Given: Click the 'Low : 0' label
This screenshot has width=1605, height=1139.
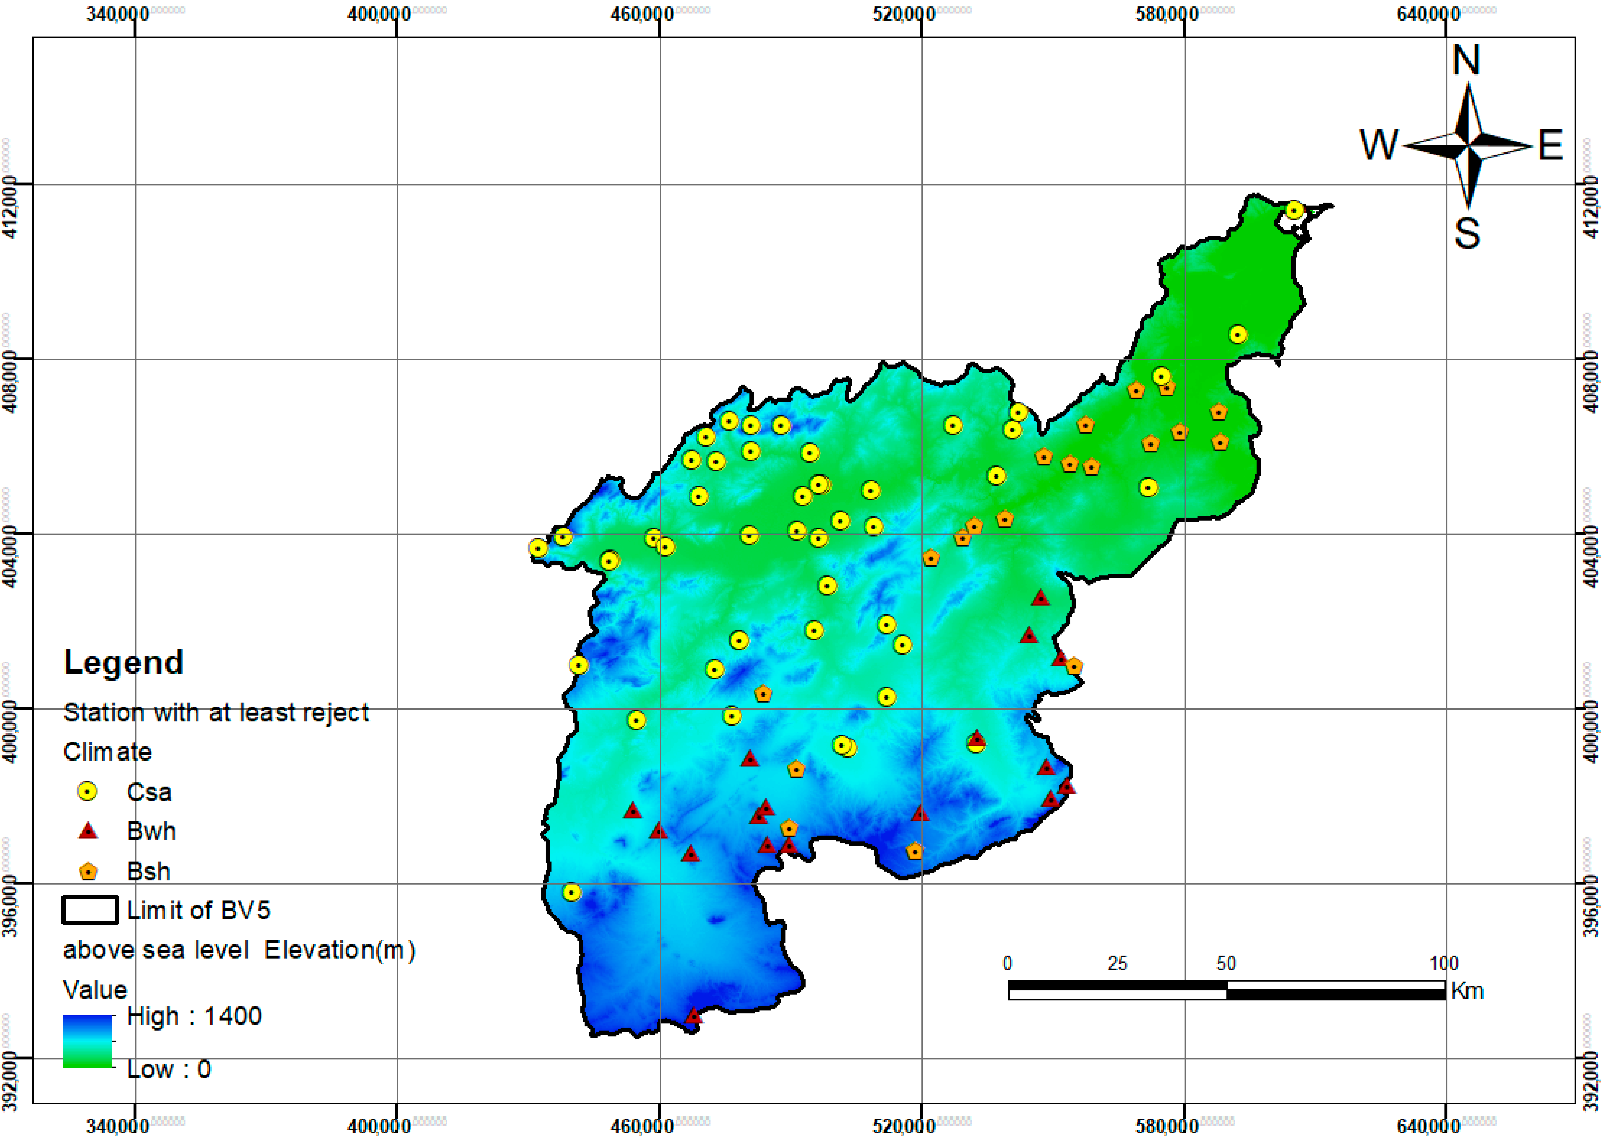Looking at the screenshot, I should (169, 1069).
